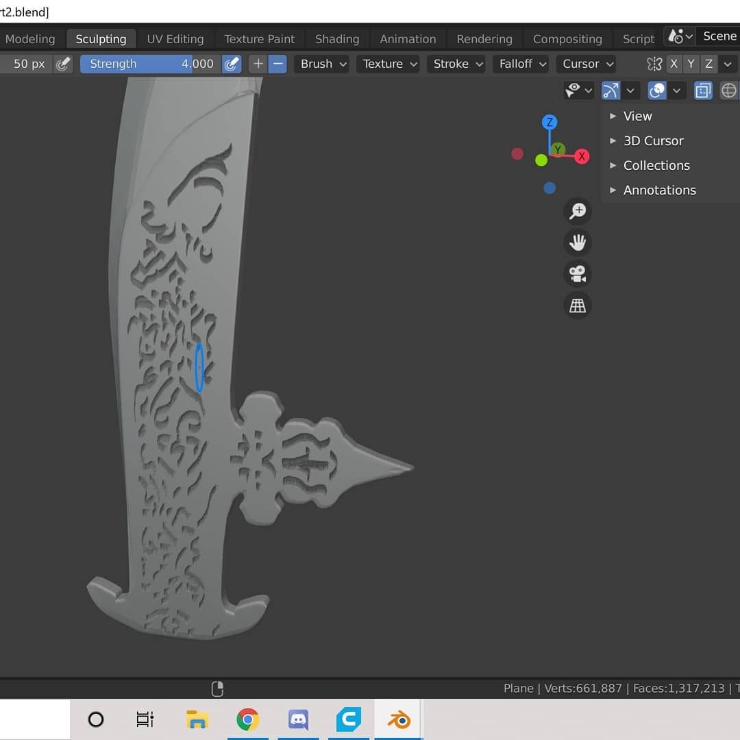Go to the Shading workspace tab
This screenshot has width=740, height=740.
(337, 38)
